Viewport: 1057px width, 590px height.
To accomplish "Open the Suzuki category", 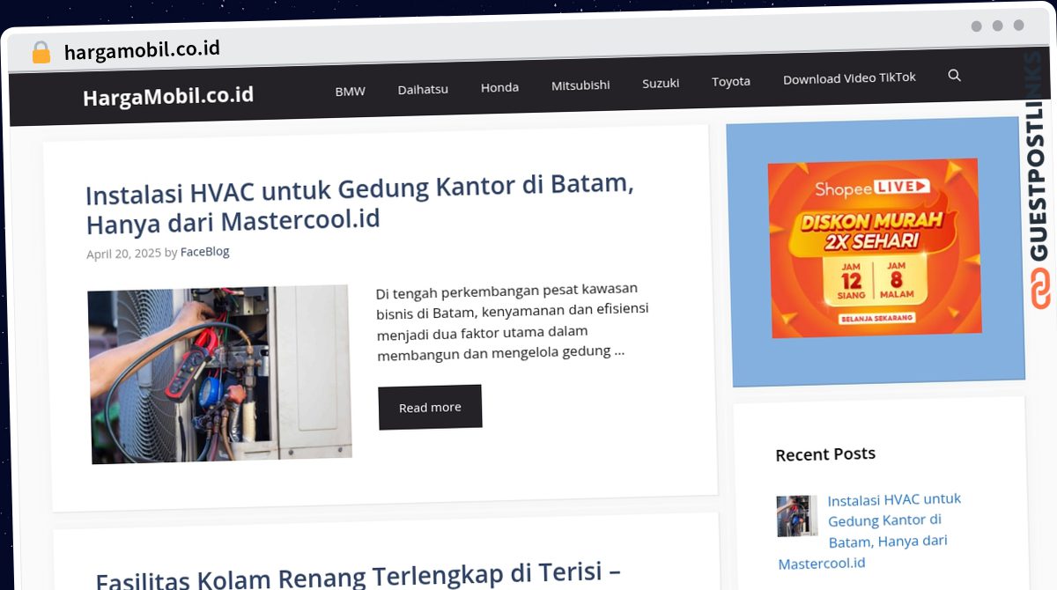I will (x=661, y=84).
